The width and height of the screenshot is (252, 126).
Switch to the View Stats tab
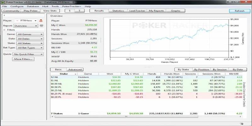[x=50, y=11]
